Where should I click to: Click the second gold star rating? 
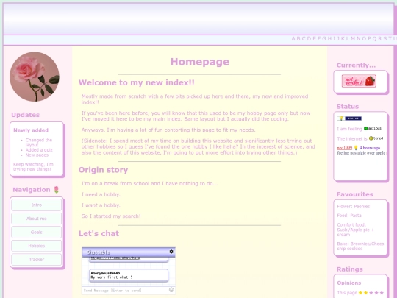366,293
